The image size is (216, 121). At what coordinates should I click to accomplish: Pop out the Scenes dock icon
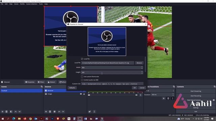42,87
